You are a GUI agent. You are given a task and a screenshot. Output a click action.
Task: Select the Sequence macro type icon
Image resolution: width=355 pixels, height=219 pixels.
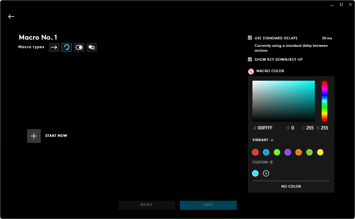(92, 47)
